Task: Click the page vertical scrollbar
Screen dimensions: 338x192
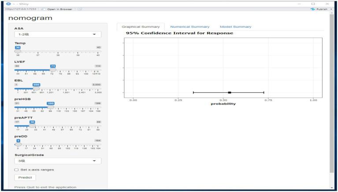Action: pyautogui.click(x=331, y=88)
